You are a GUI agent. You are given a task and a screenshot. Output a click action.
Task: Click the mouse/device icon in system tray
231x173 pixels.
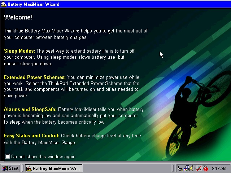[180, 168]
